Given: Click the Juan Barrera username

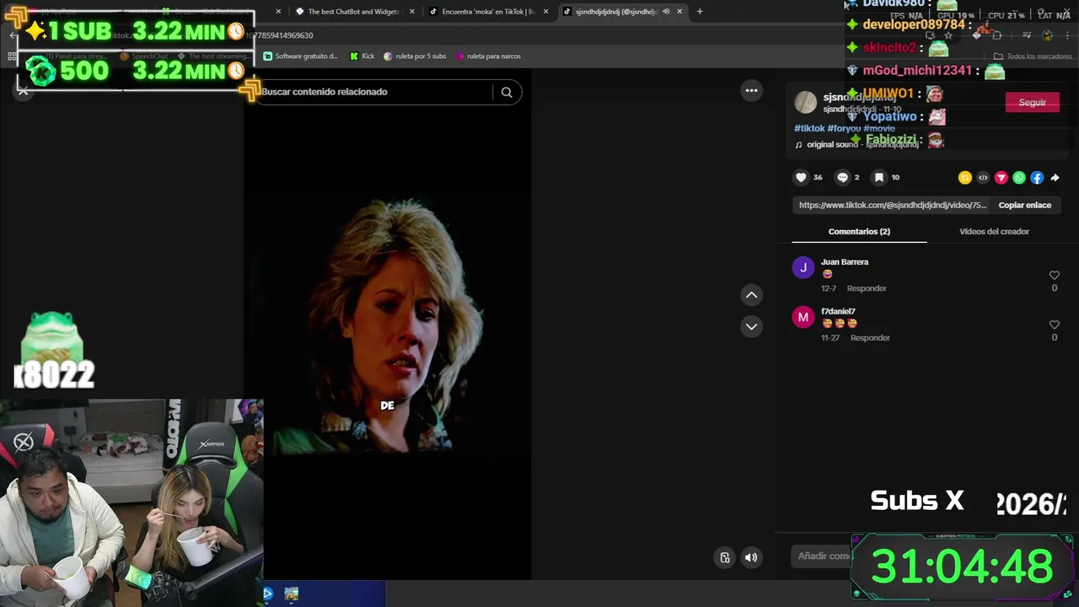Looking at the screenshot, I should click(x=845, y=261).
